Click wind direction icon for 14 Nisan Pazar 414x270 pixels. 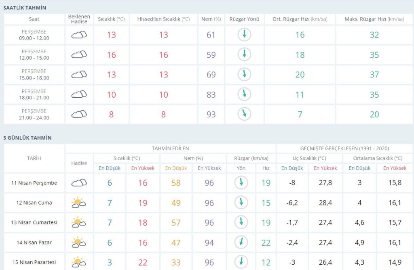[241, 242]
